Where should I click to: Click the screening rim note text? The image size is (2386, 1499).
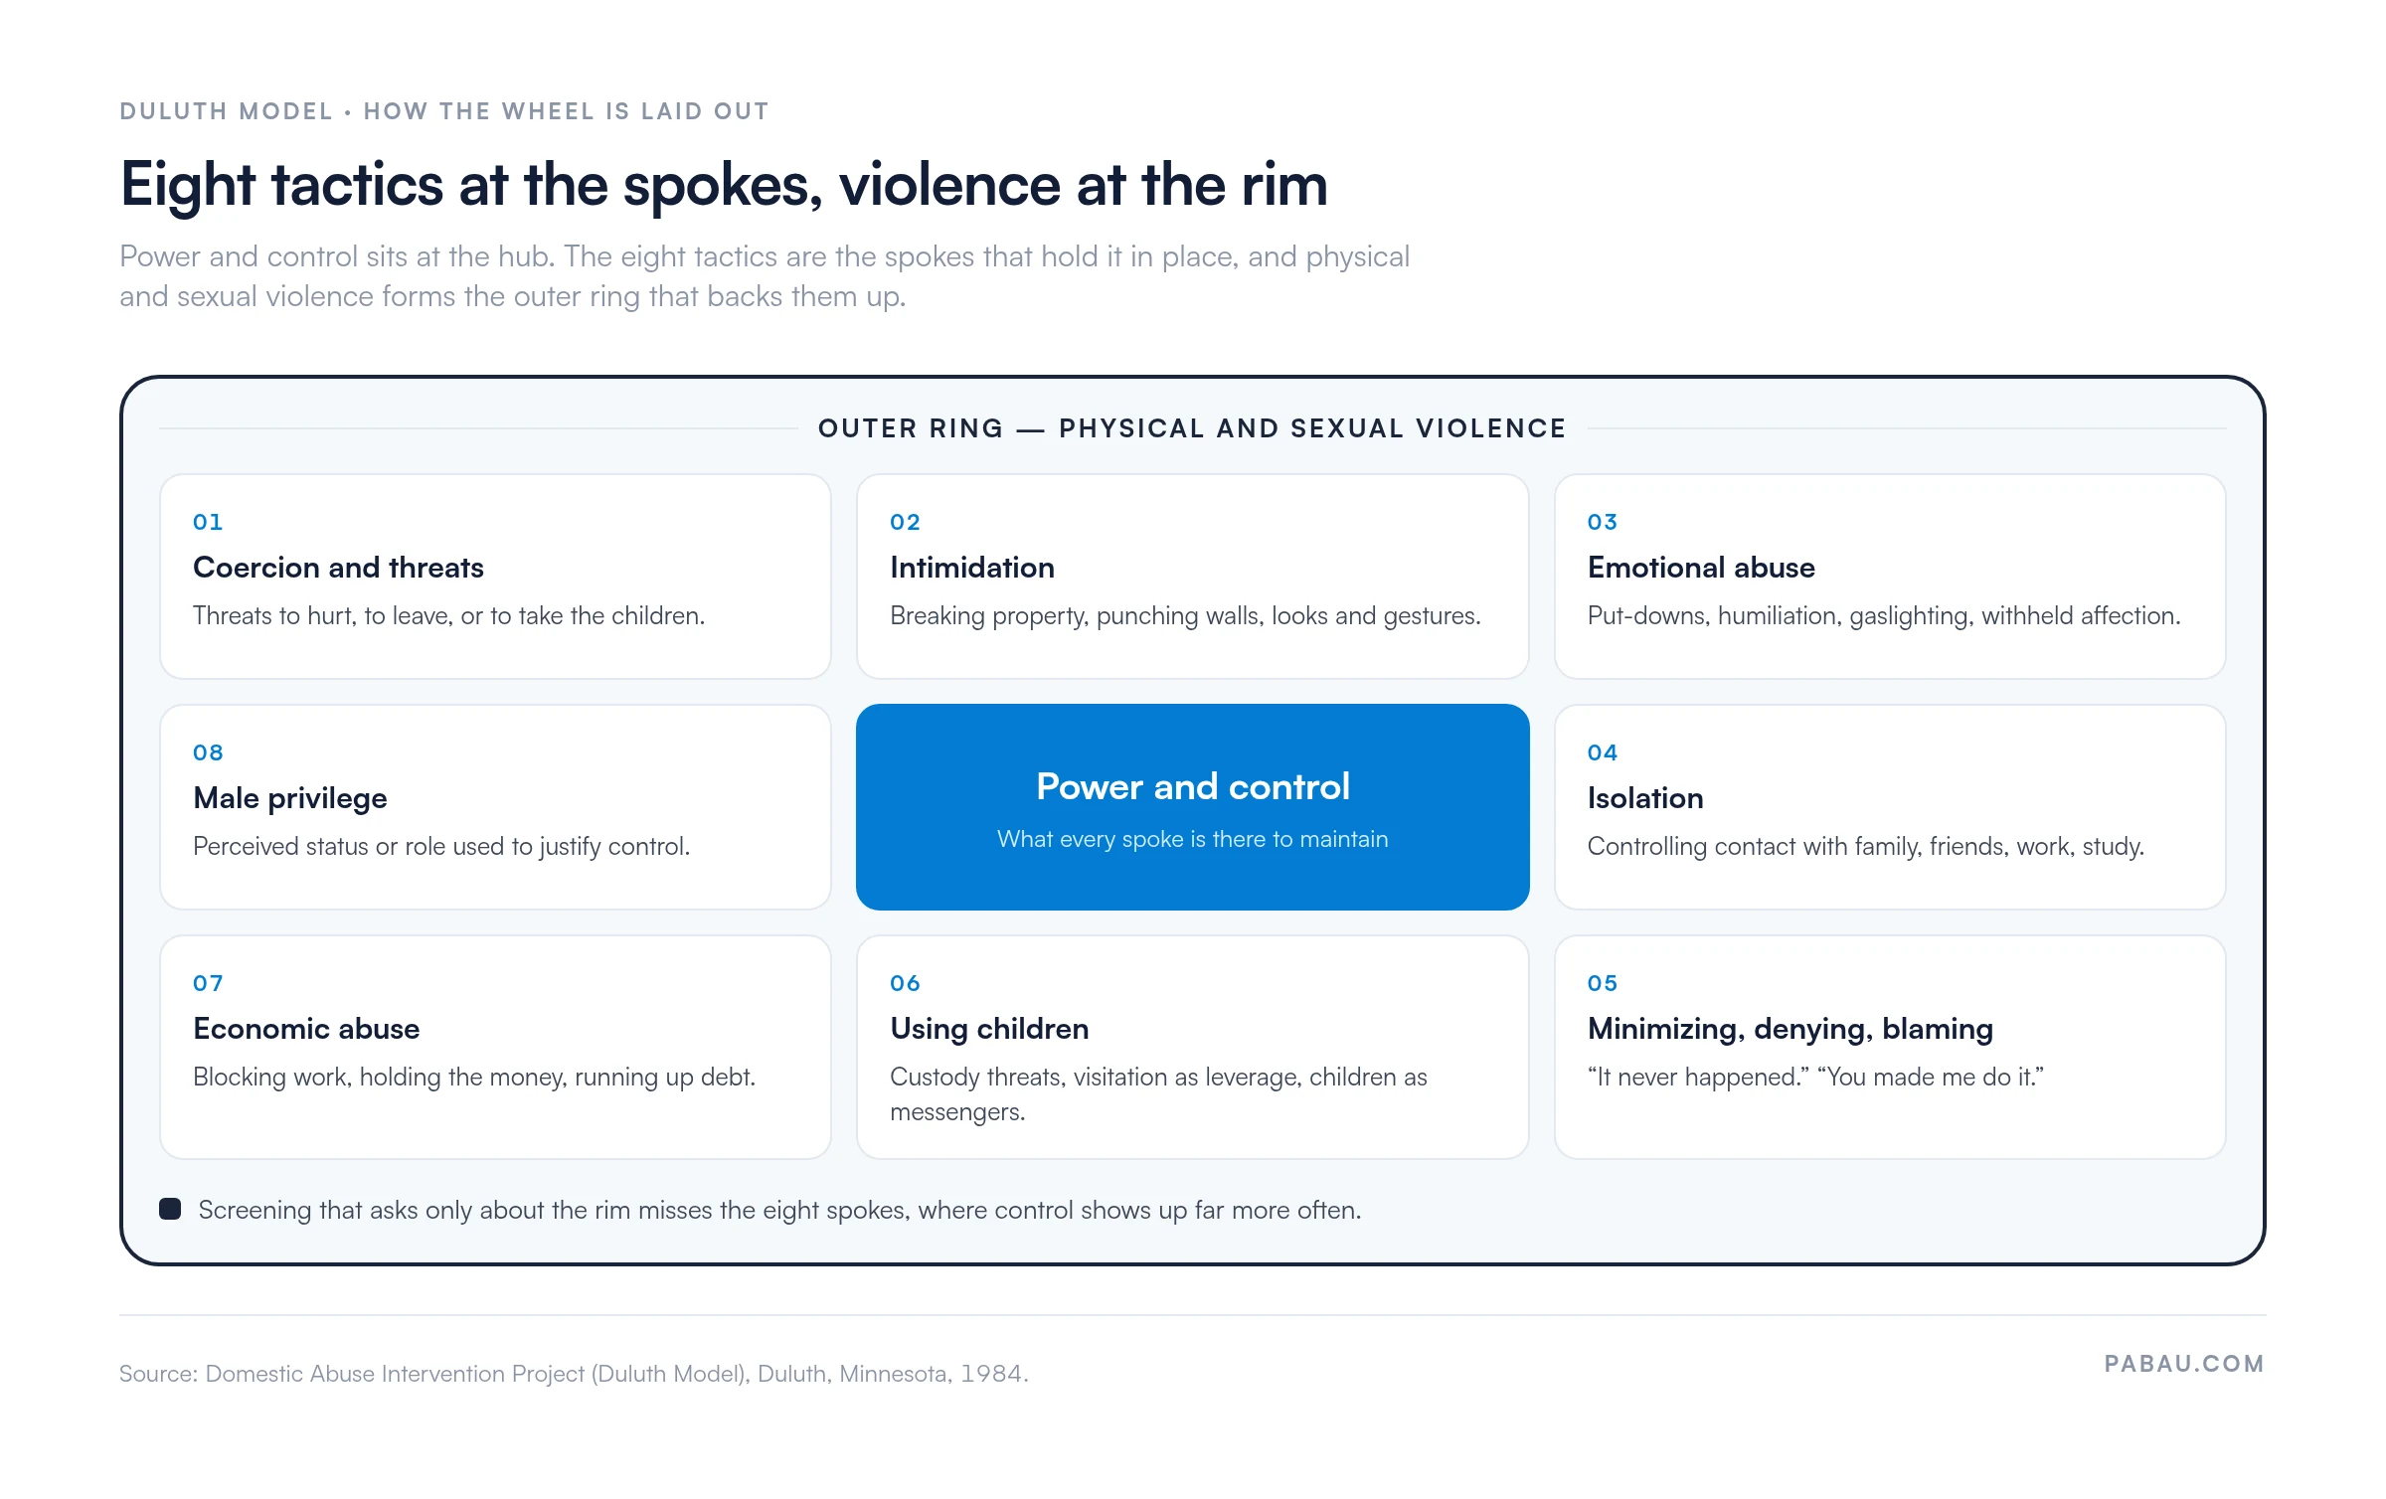(x=779, y=1210)
